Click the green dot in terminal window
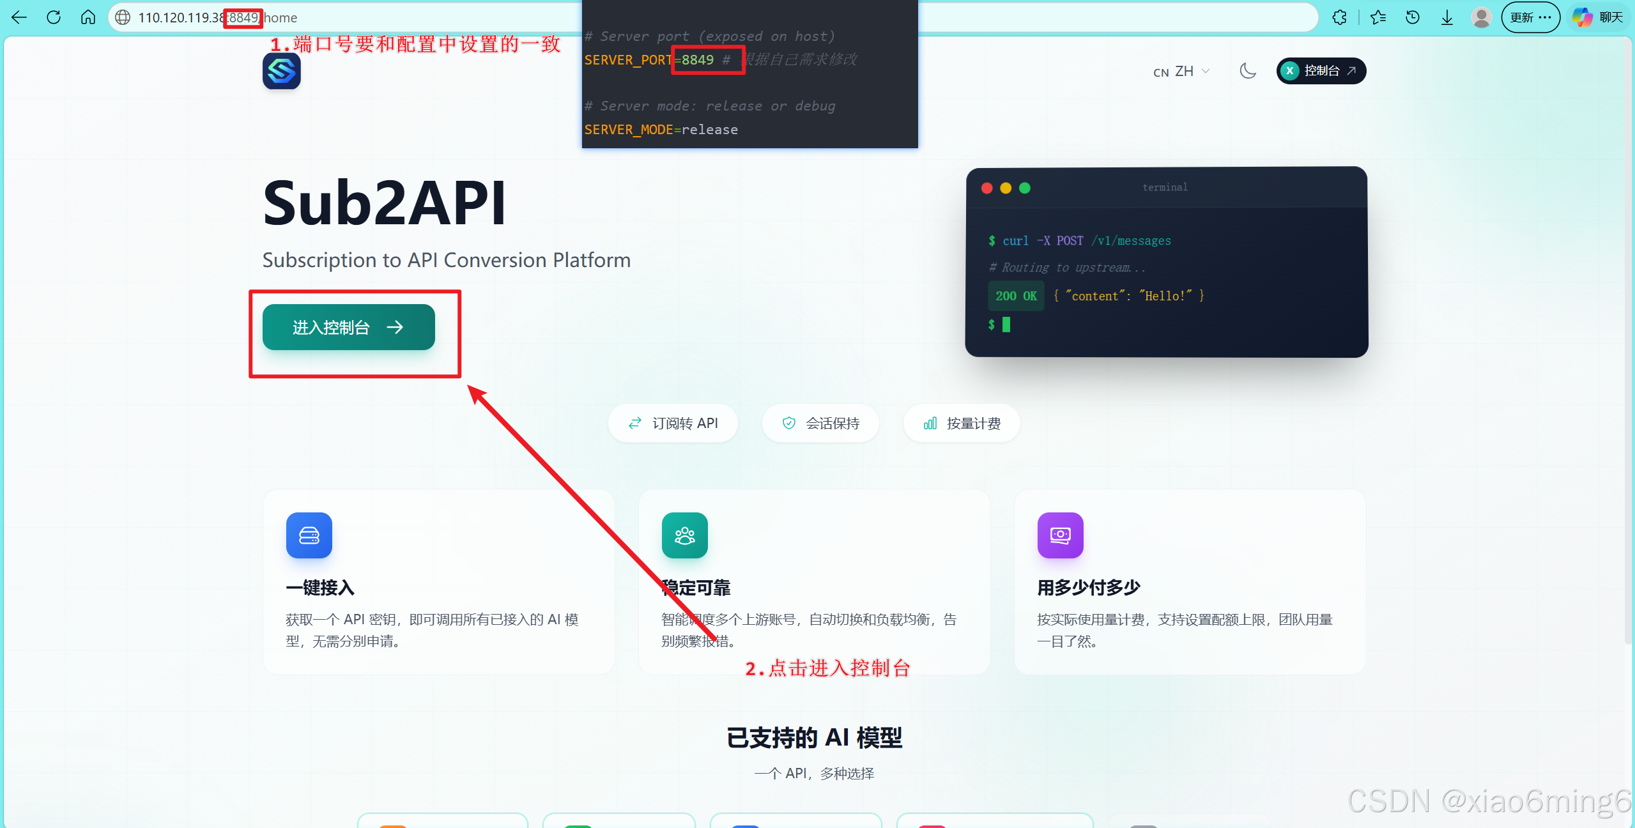The height and width of the screenshot is (828, 1635). click(x=1025, y=188)
